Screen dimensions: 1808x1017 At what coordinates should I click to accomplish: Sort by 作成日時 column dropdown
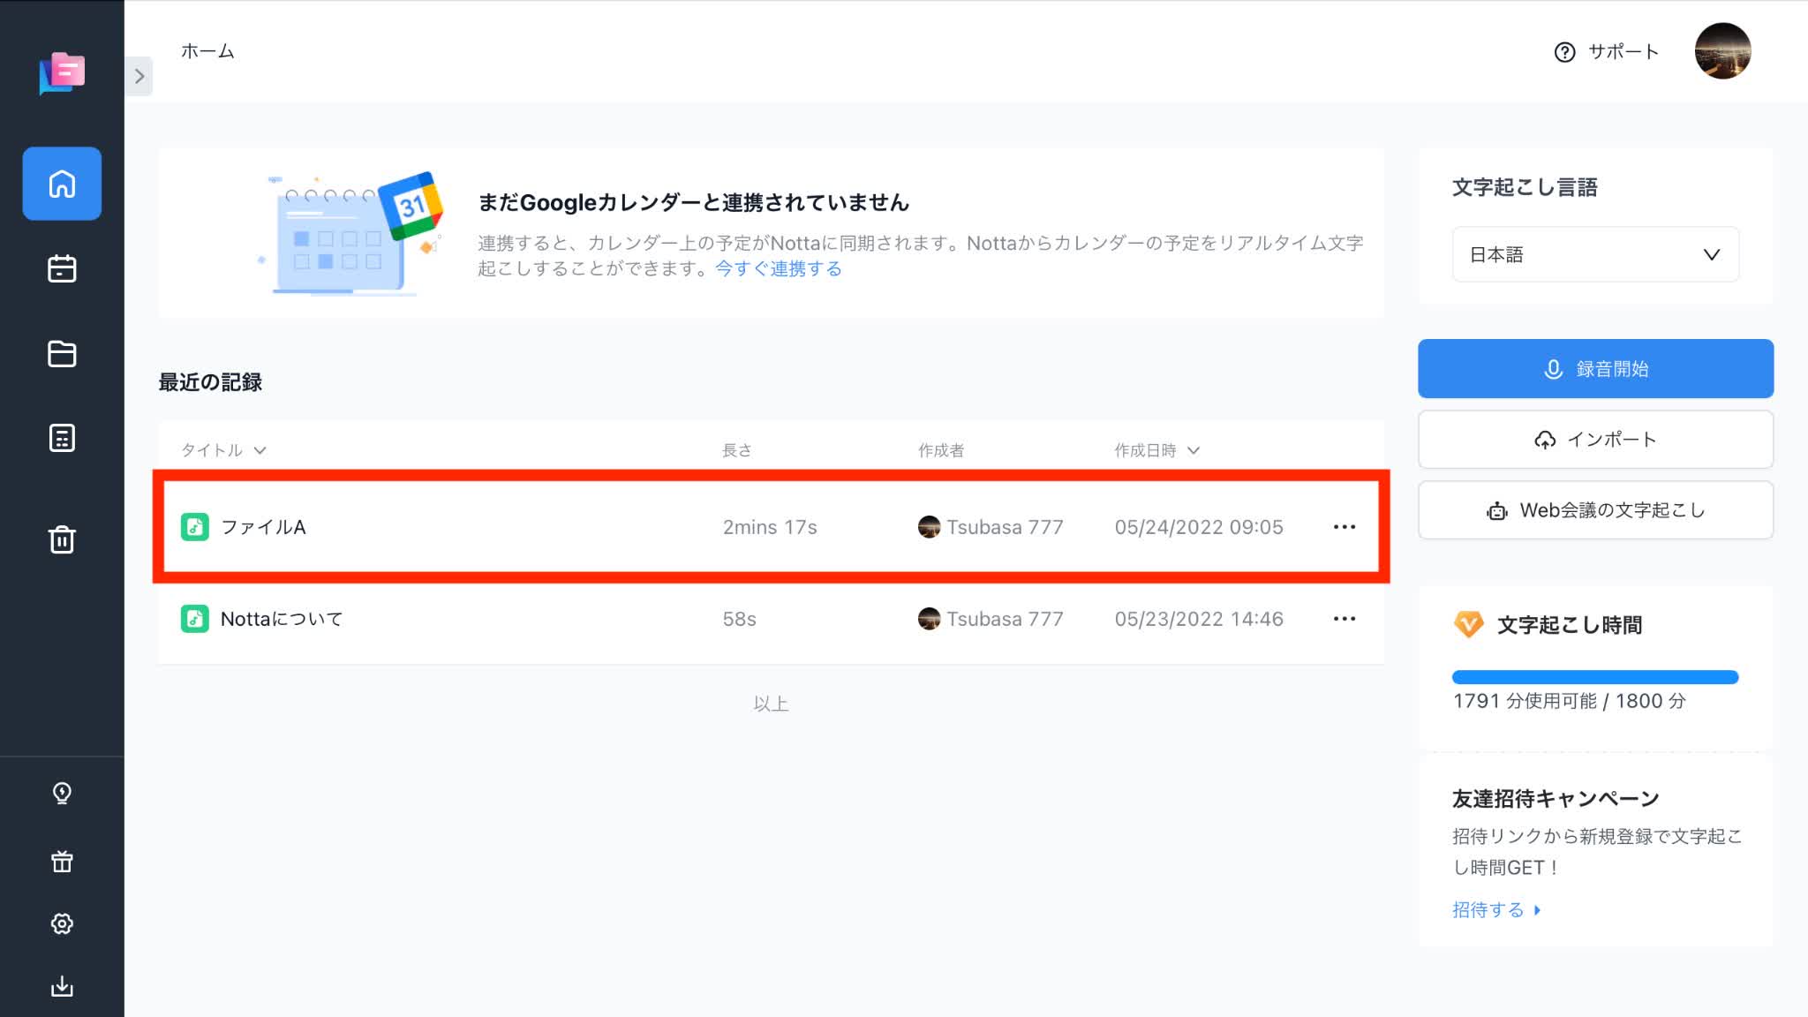pos(1156,450)
